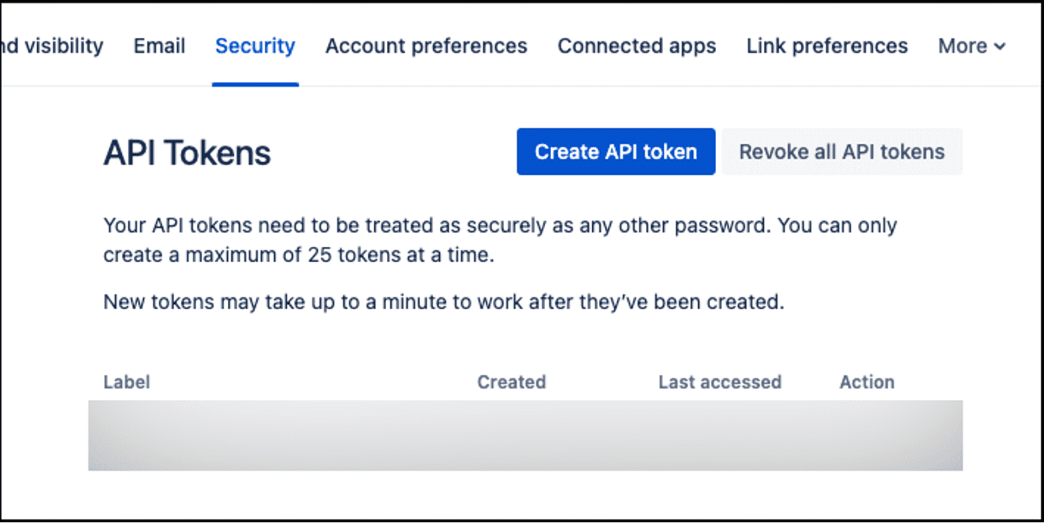This screenshot has width=1044, height=523.
Task: Click the blue underline beneath Security
Action: click(x=255, y=84)
